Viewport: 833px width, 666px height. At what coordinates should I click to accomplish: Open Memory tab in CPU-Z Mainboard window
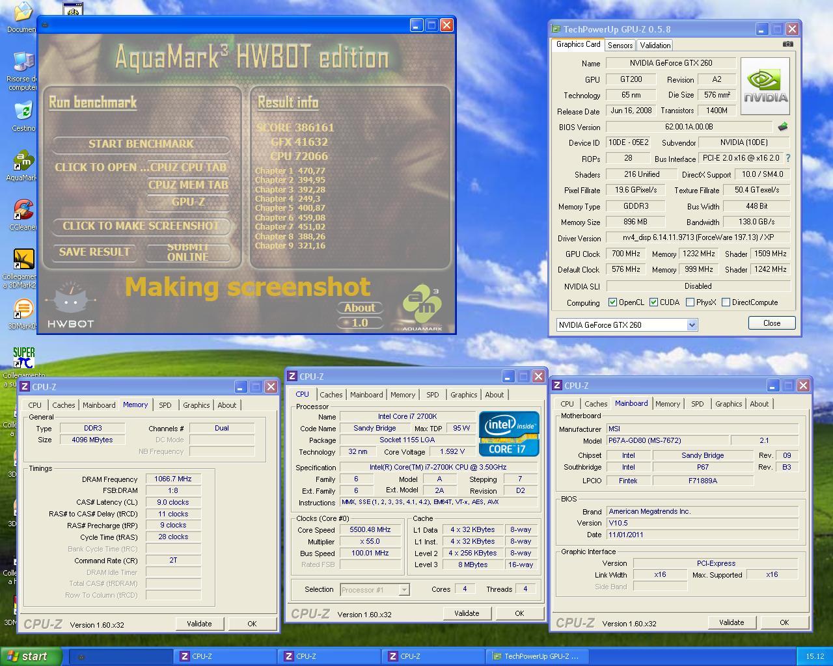coord(668,404)
